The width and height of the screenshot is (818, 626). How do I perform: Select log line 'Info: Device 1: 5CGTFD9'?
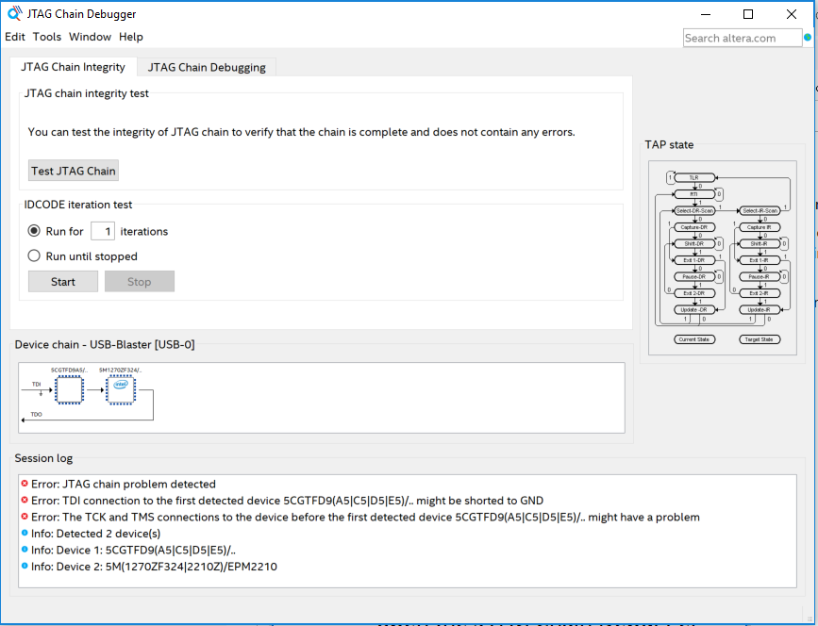(x=133, y=551)
